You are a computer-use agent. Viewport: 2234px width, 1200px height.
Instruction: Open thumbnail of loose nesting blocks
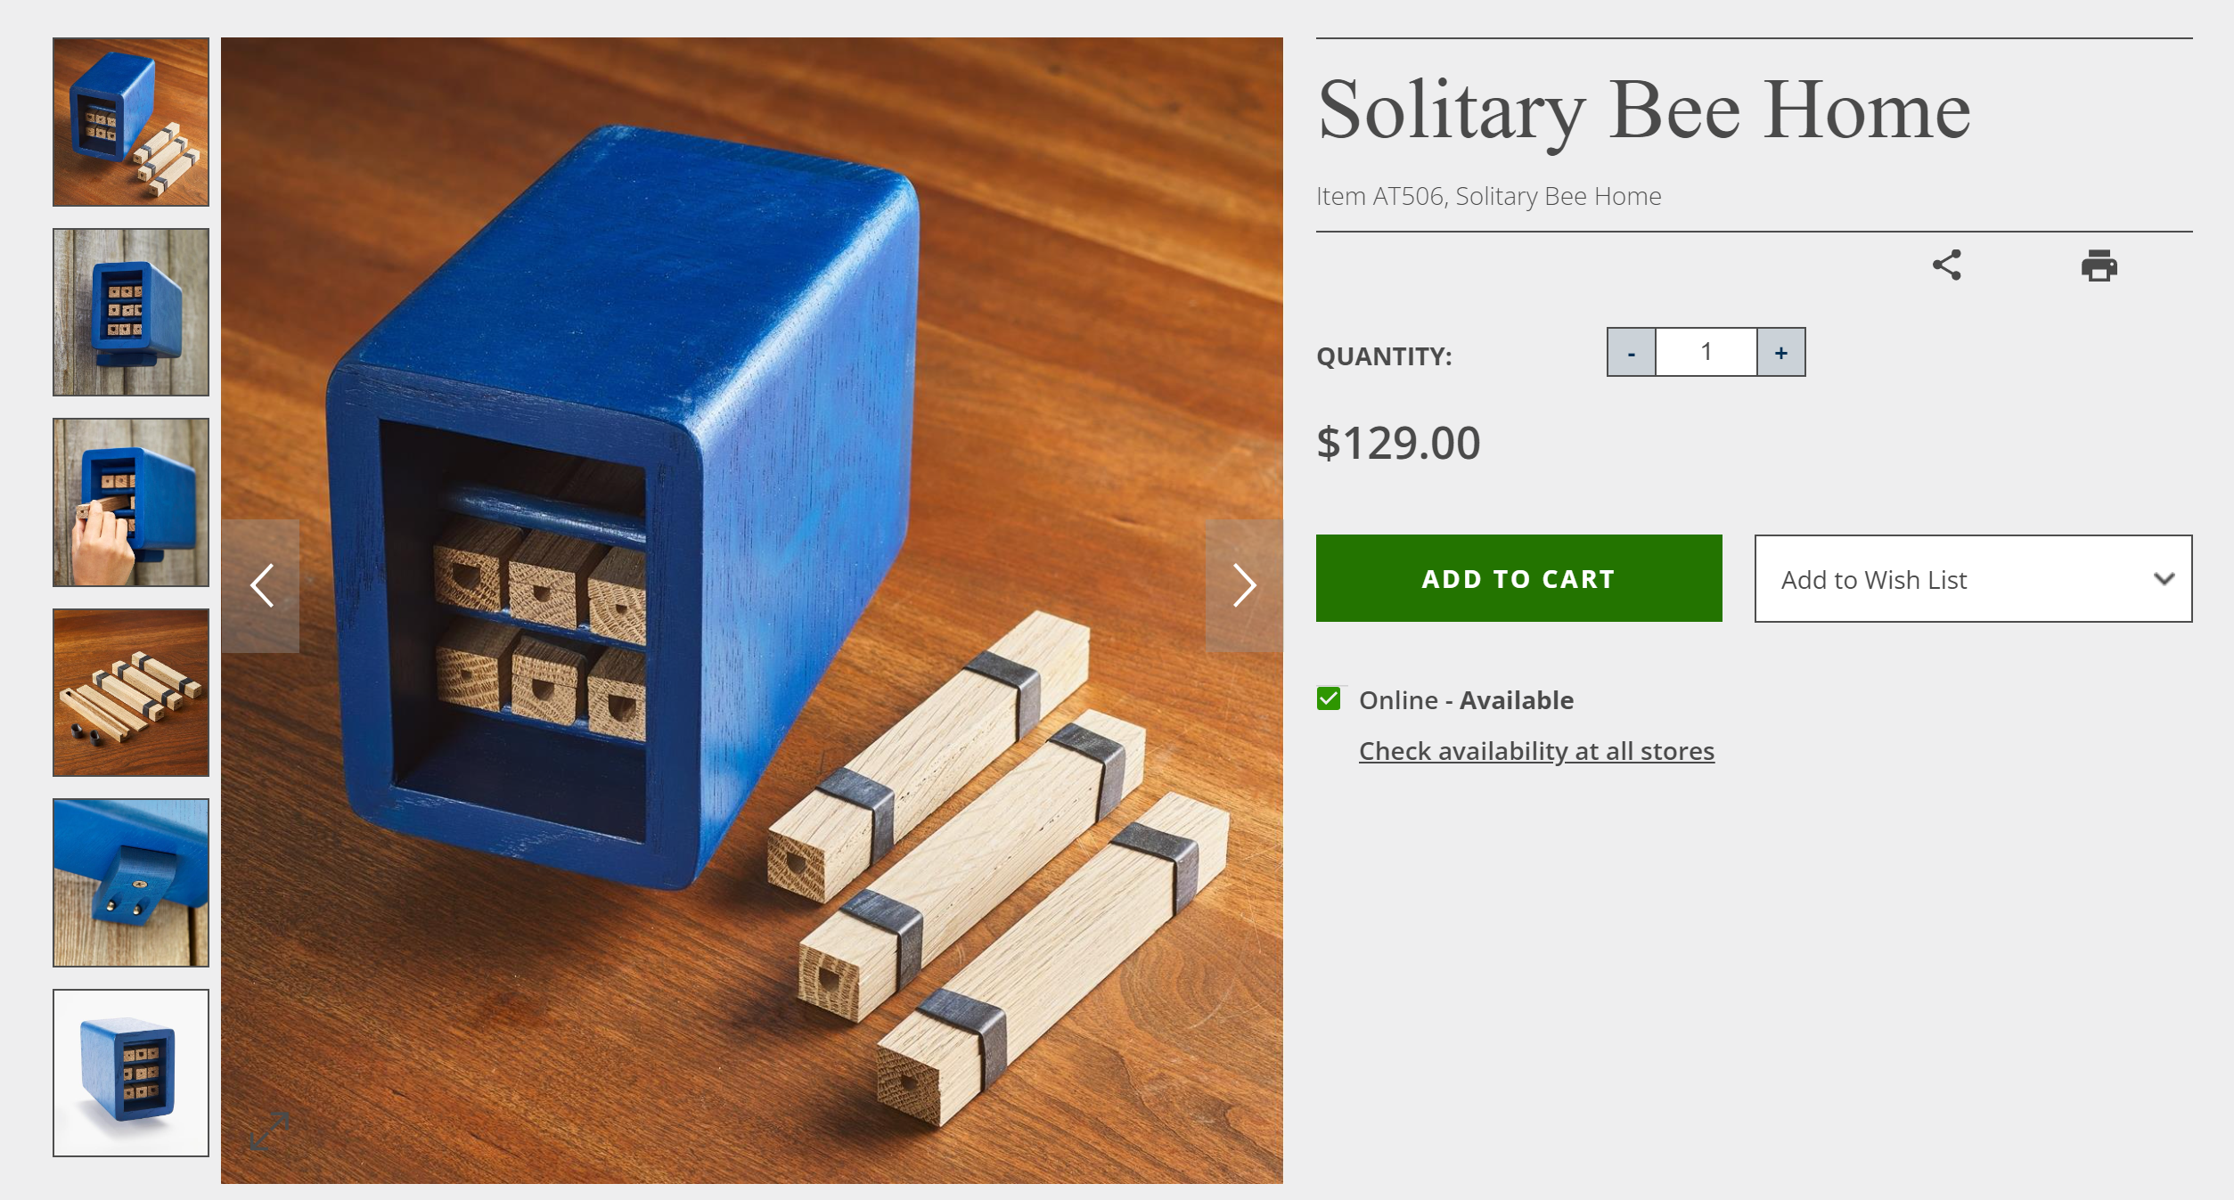coord(131,692)
